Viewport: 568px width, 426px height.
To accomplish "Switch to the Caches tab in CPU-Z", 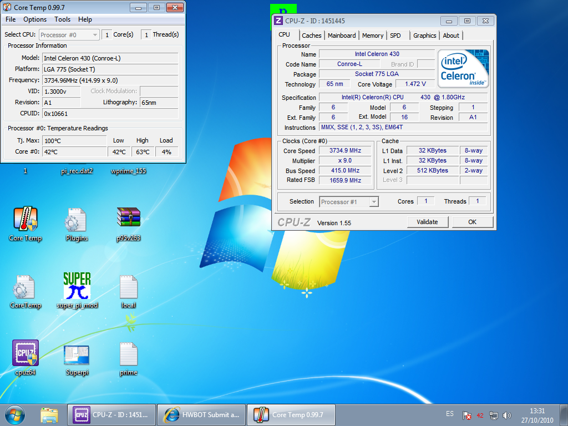I will pos(312,35).
